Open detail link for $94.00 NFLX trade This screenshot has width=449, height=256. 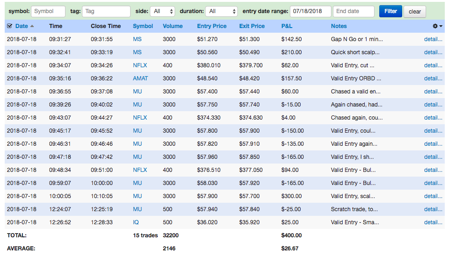[433, 170]
